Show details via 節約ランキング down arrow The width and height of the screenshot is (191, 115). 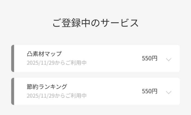click(x=169, y=92)
